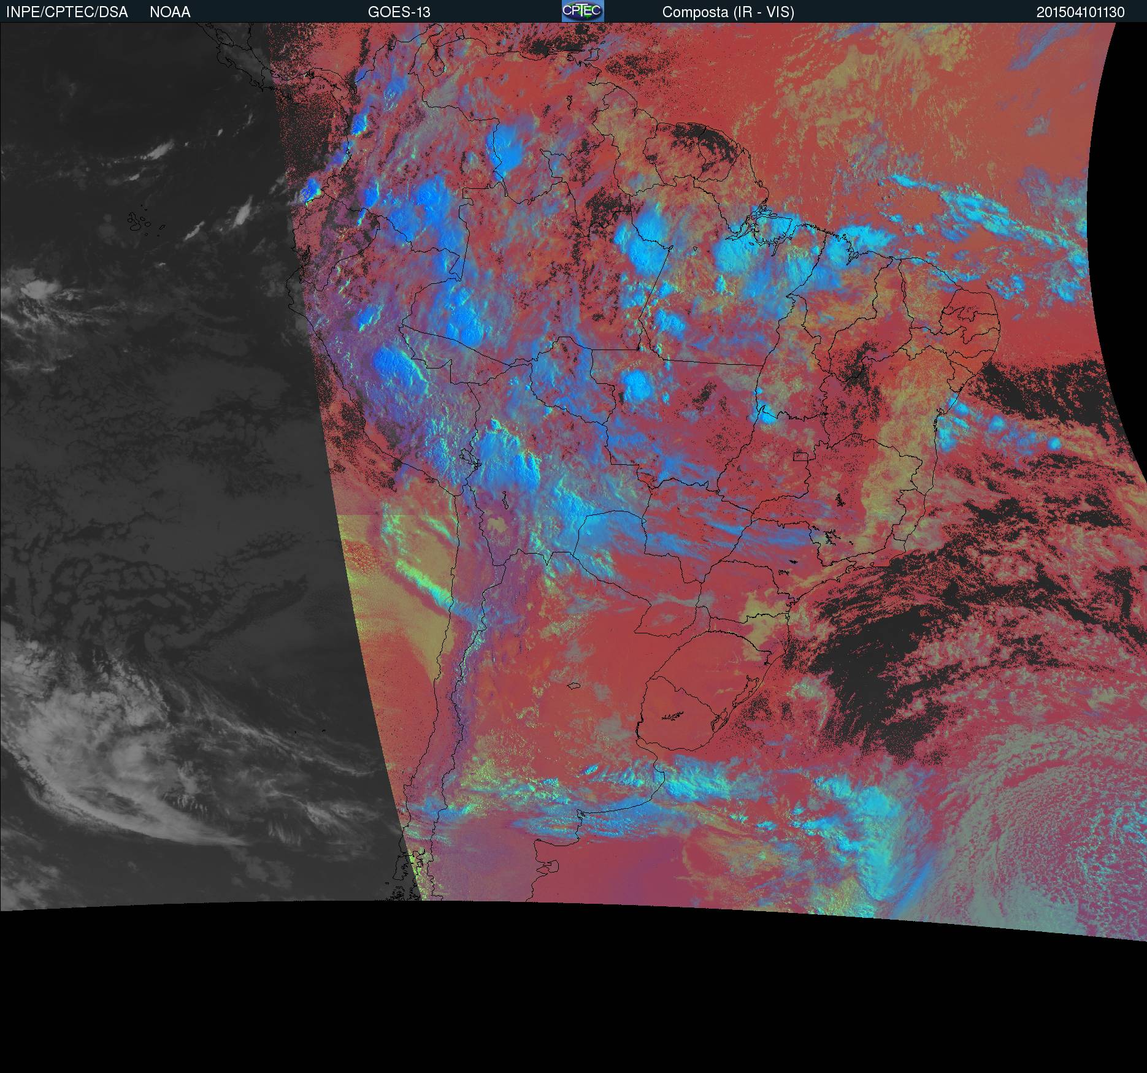Click the NOAA label in header
1147x1073 pixels.
coord(170,12)
